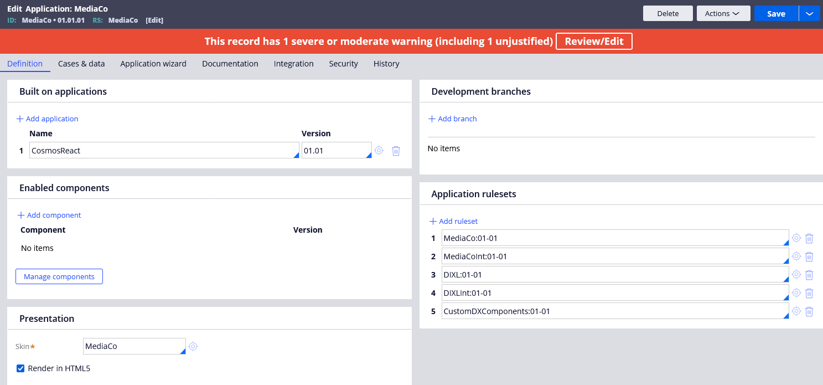
Task: Click the Manage components button
Action: click(59, 276)
